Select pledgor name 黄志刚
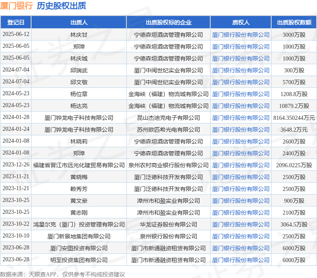The width and height of the screenshot is (317, 278). (x=79, y=213)
